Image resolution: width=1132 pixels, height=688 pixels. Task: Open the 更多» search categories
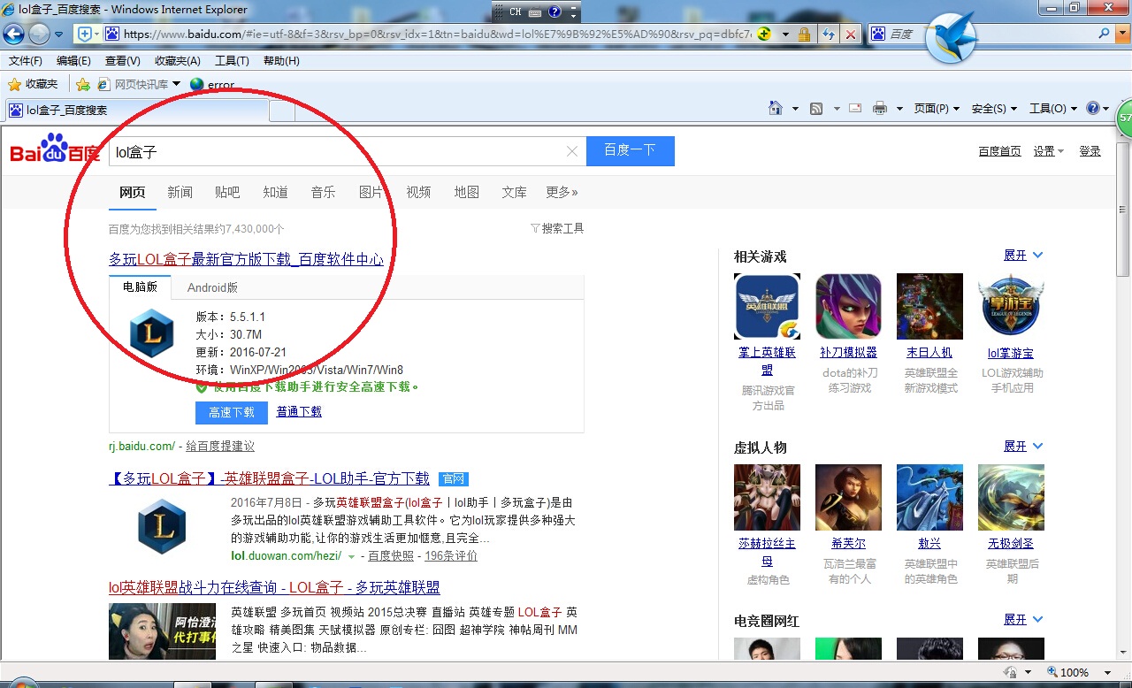(x=562, y=192)
